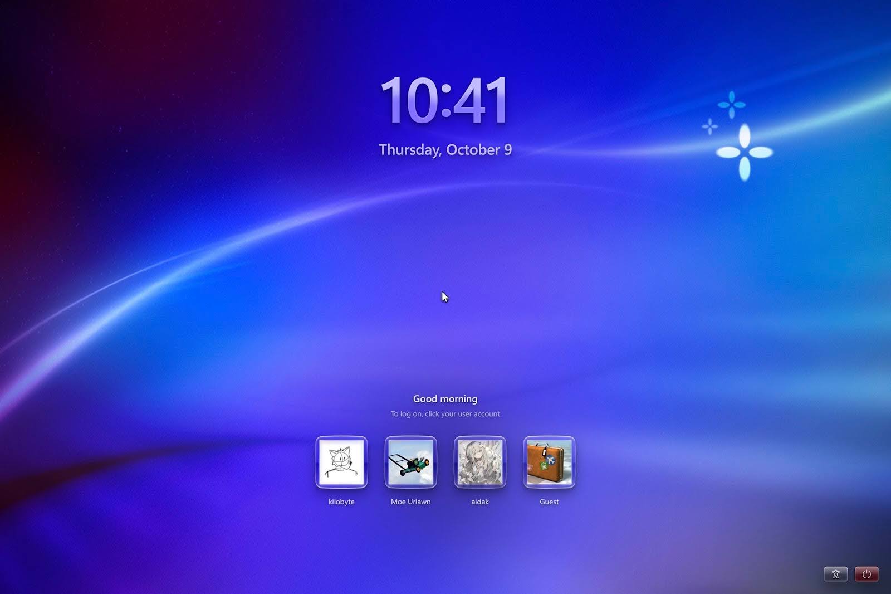Click the Moe Urlawn name label

(x=410, y=502)
